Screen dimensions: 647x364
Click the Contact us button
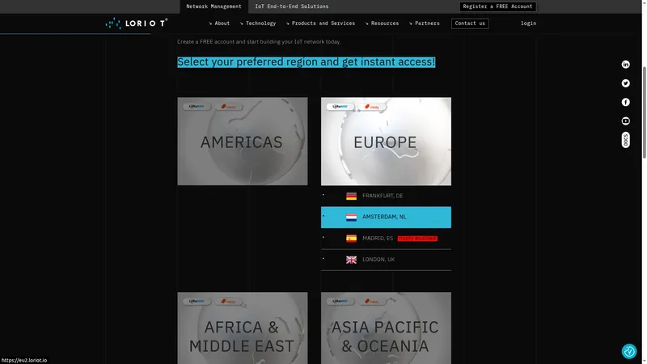(470, 23)
